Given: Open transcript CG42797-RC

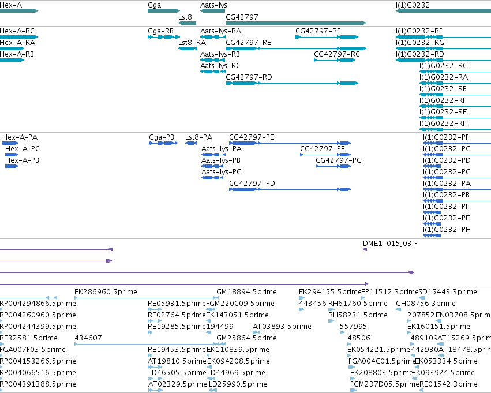Looking at the screenshot, I should pyautogui.click(x=335, y=60).
